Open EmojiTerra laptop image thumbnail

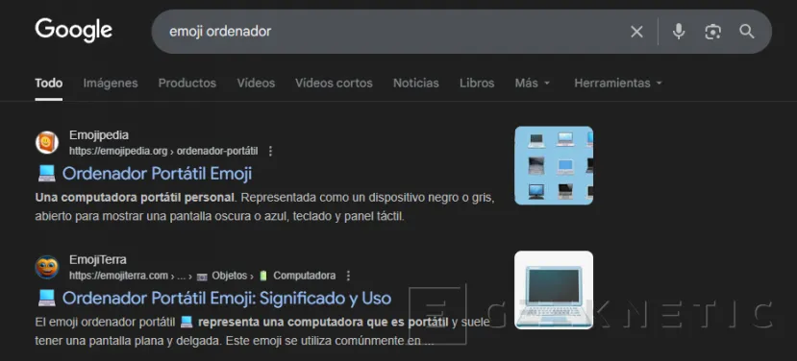point(554,290)
